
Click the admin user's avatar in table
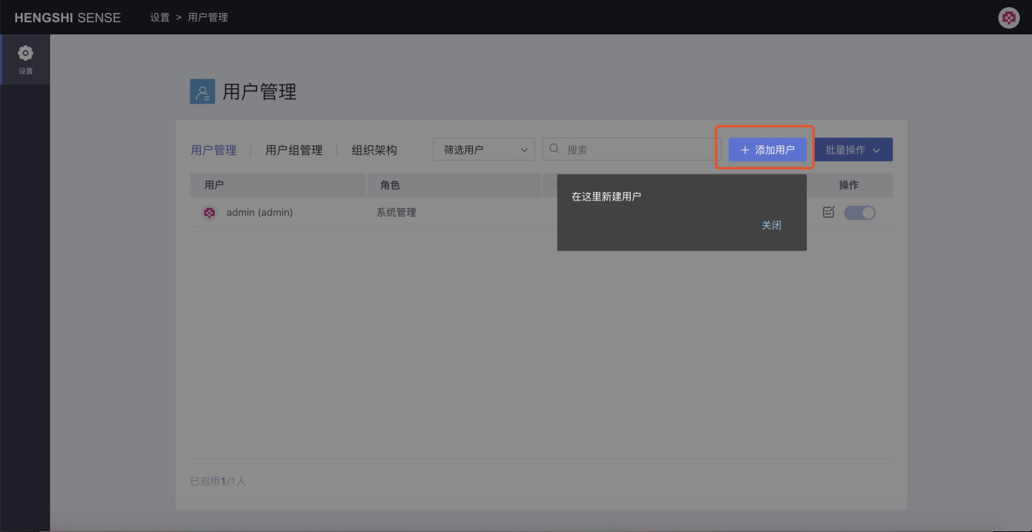(209, 213)
